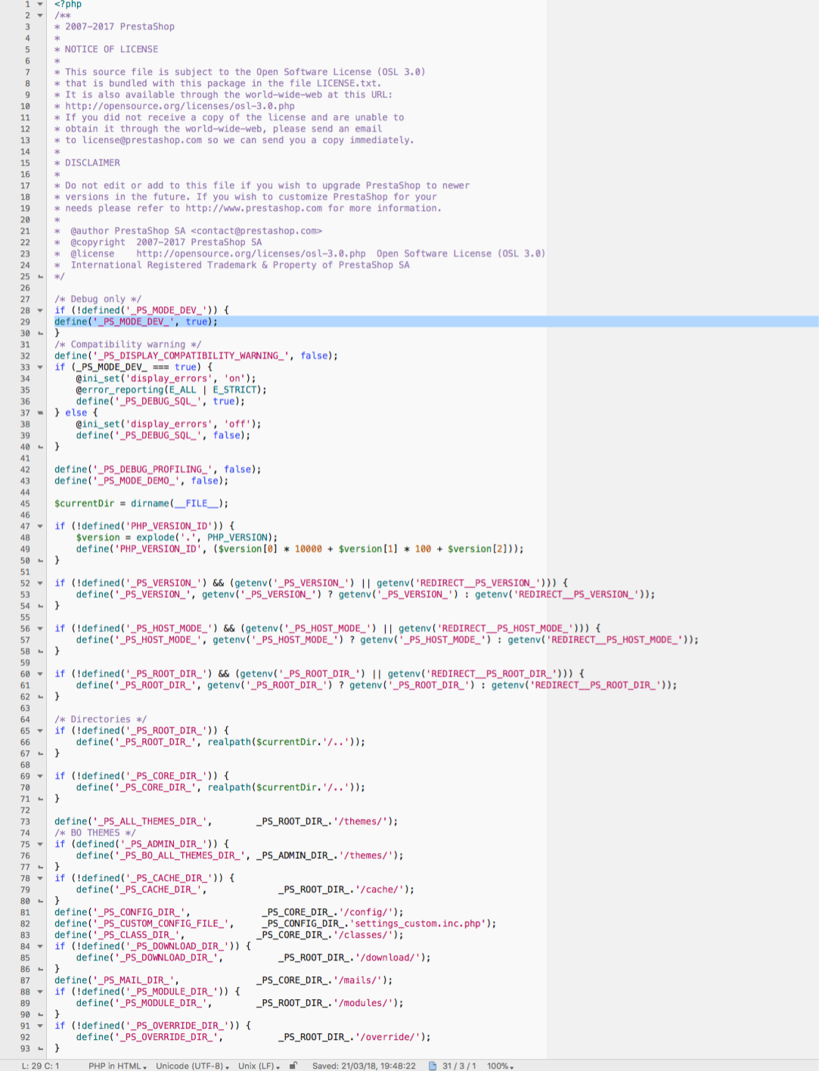Click 'settings_custom.inc.php' string on line 82
Screen dimensions: 819x1071
417,923
